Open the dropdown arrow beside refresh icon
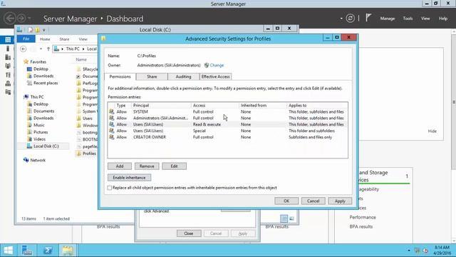 341,19
